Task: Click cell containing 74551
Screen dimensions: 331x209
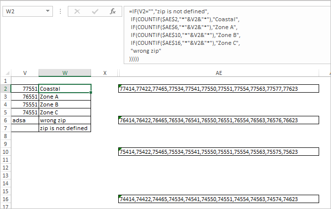Action: pos(25,112)
